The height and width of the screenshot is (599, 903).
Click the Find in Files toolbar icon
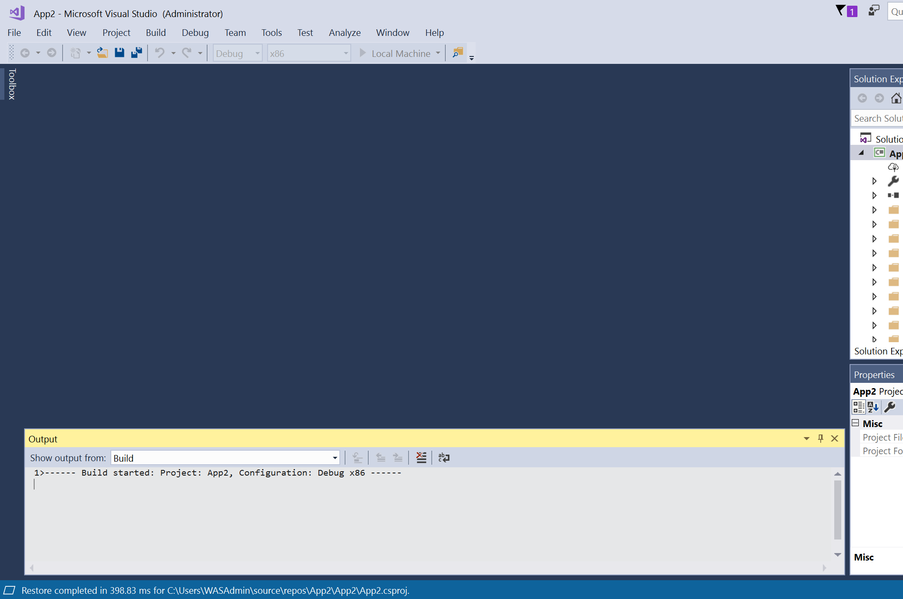coord(458,53)
